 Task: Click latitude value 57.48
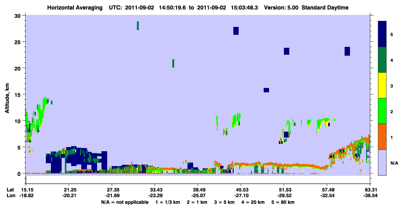click(x=327, y=190)
